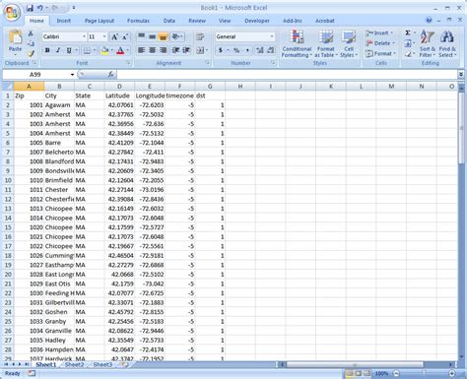Switch to Sheet3 worksheet tab
This screenshot has height=379, width=467.
(x=102, y=364)
